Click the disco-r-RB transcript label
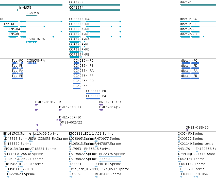 click(x=188, y=24)
